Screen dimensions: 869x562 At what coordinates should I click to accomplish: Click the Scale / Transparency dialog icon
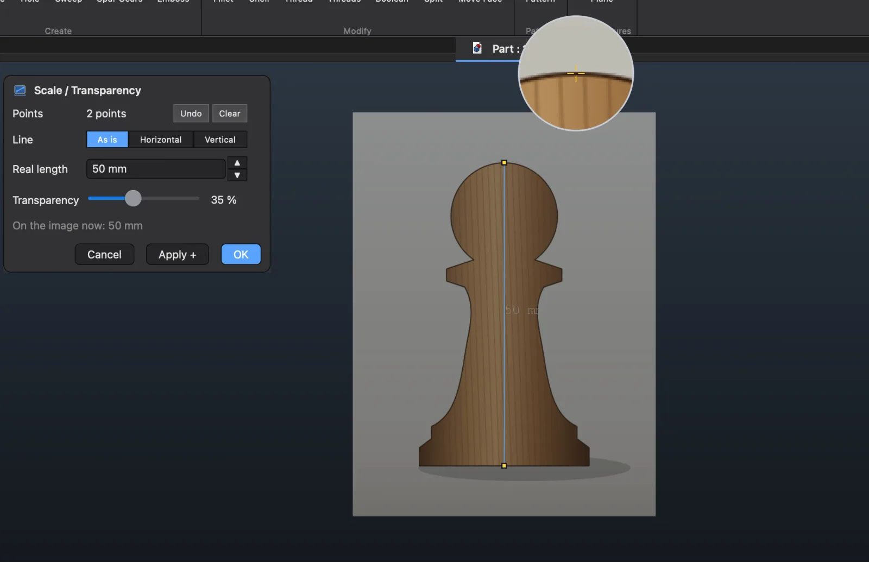(20, 91)
